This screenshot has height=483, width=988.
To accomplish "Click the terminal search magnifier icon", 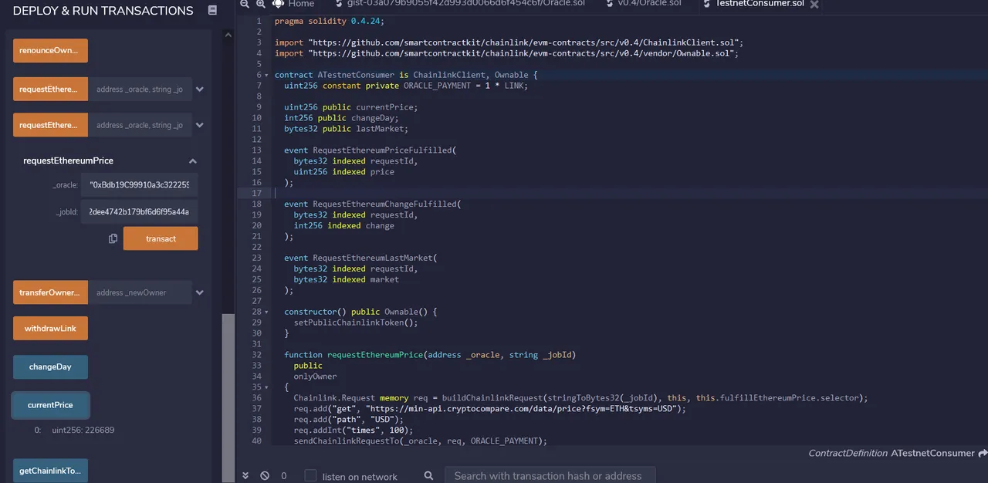I will (x=429, y=476).
